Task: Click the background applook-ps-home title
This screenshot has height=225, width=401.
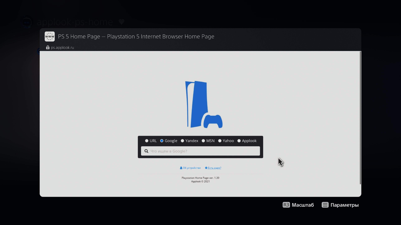Action: point(75,22)
